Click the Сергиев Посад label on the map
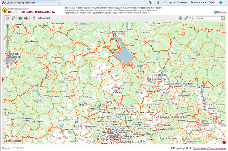Image resolution: width=228 pixels, height=151 pixels. (x=118, y=116)
